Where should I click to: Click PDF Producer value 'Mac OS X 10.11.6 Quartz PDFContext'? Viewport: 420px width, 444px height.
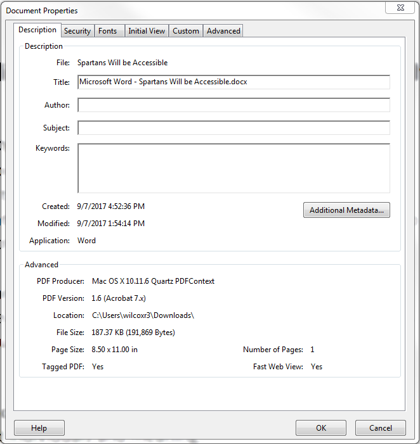(153, 281)
